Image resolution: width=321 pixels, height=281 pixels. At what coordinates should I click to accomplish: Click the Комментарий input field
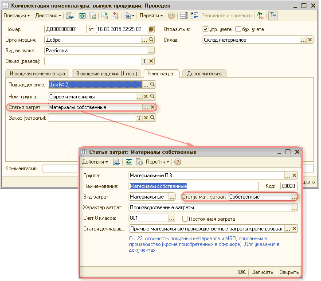click(60, 168)
